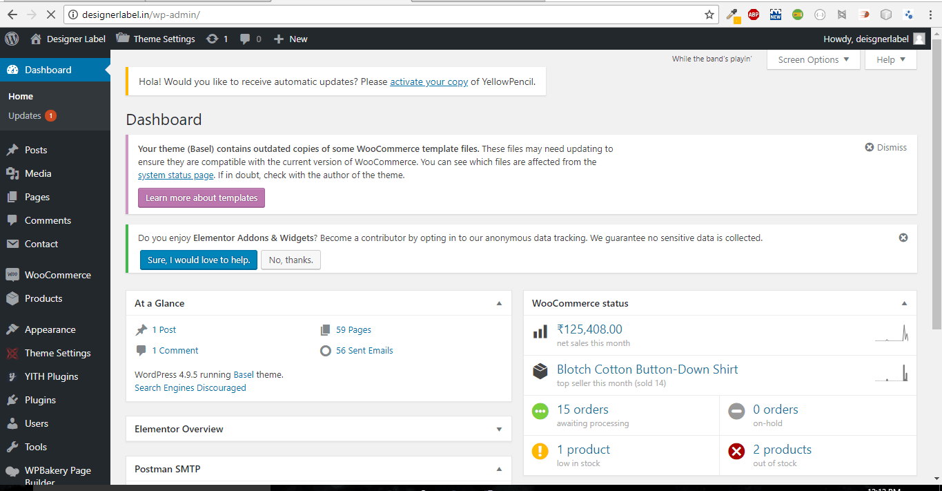This screenshot has width=942, height=491.
Task: Open the 59 Pages link
Action: [x=353, y=330]
